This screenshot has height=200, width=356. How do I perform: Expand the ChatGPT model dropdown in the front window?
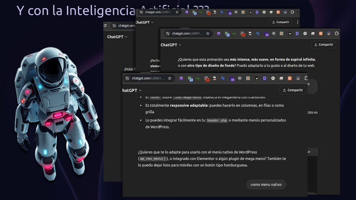tap(132, 90)
